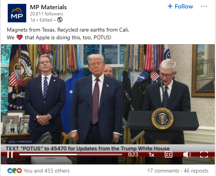
Task: Toggle closed captions with CC icon
Action: point(169,154)
